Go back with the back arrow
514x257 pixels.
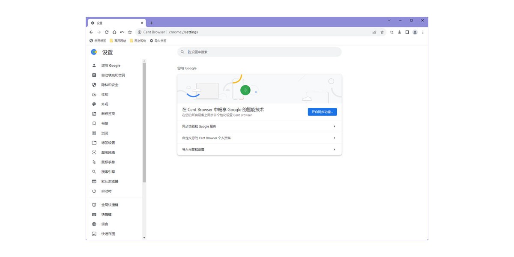pos(91,32)
